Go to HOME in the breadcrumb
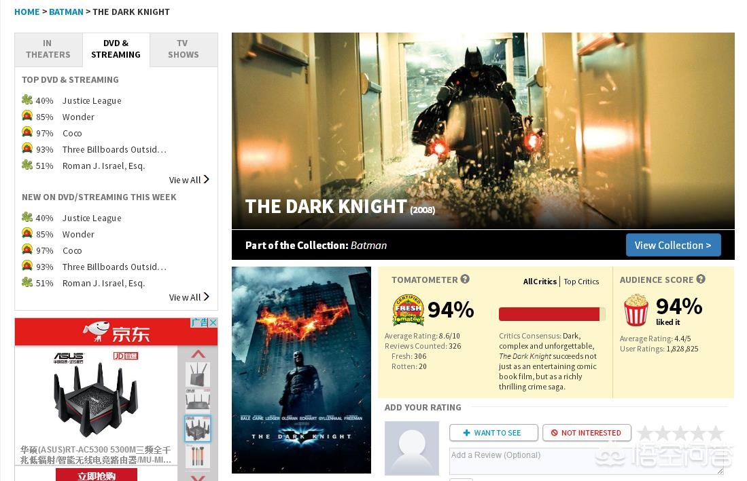 tap(27, 12)
